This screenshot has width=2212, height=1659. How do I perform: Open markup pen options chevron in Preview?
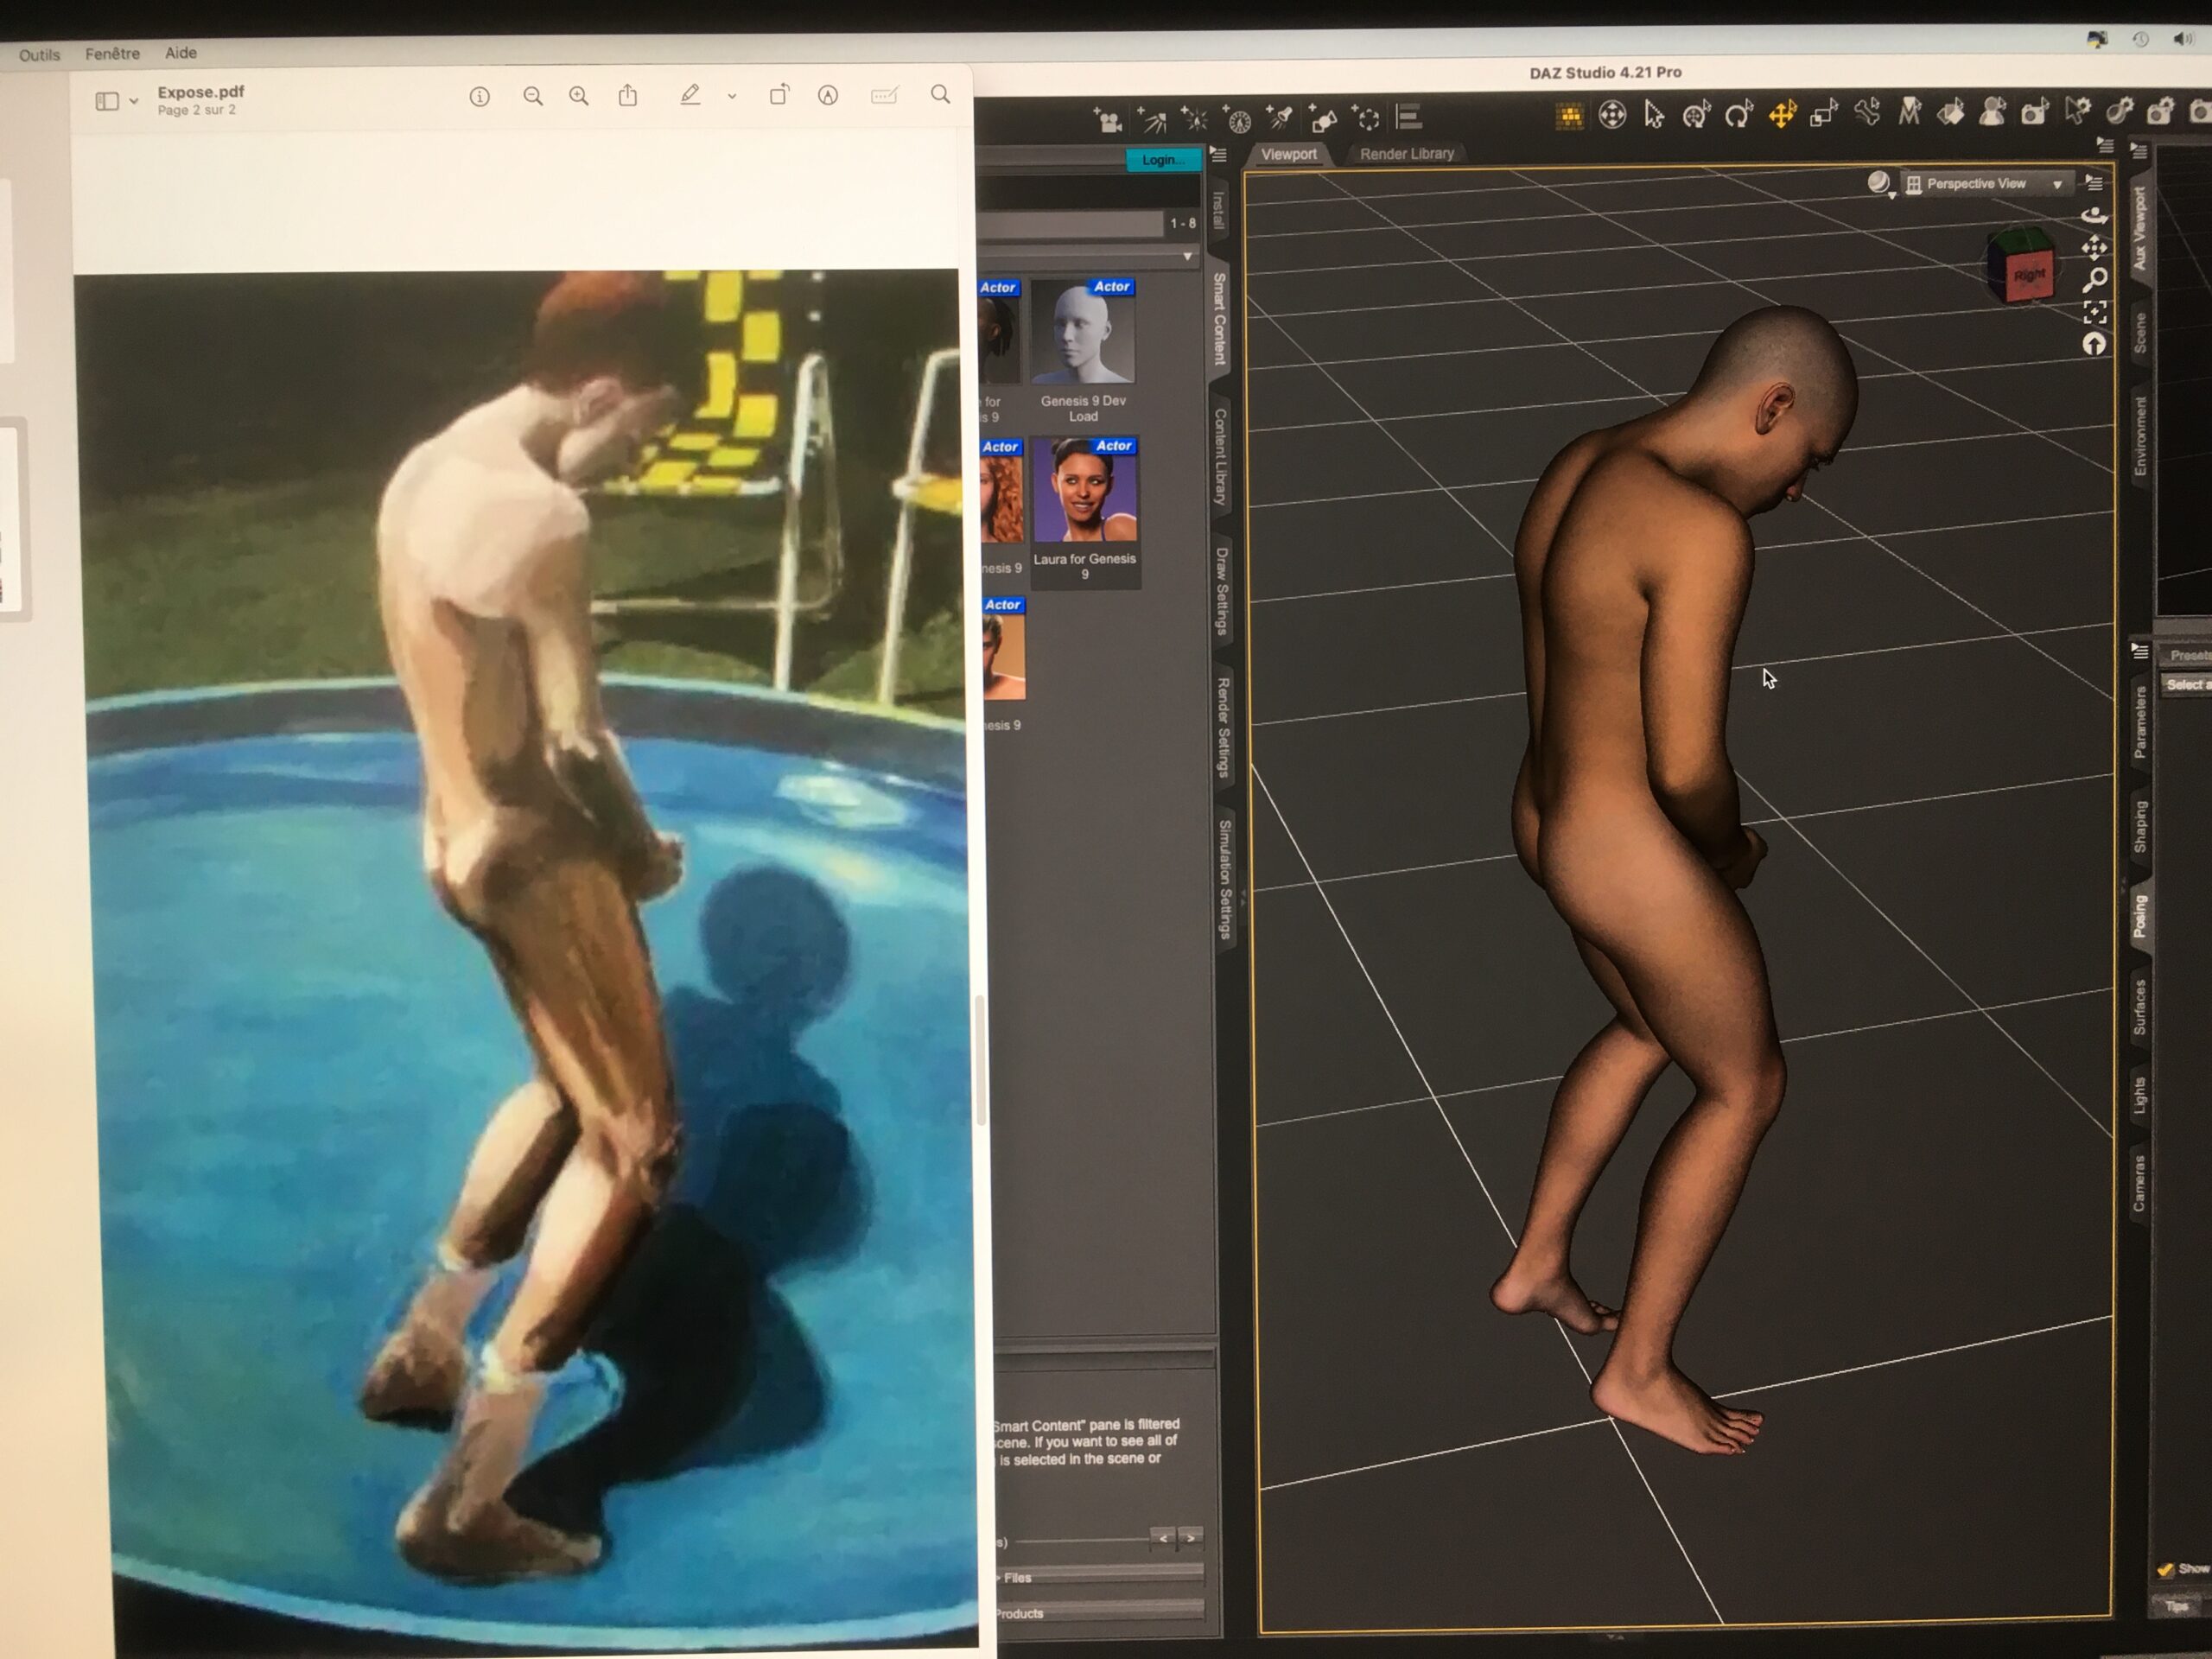click(x=732, y=97)
